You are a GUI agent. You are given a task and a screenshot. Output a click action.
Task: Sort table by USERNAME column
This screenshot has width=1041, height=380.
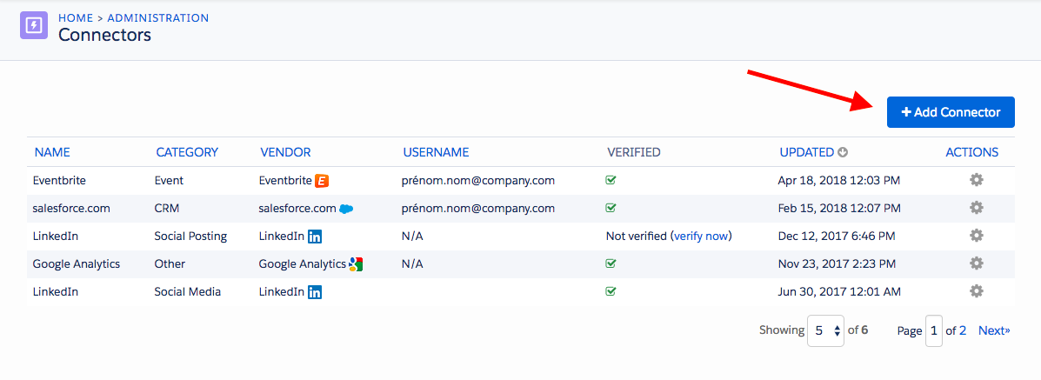click(437, 152)
